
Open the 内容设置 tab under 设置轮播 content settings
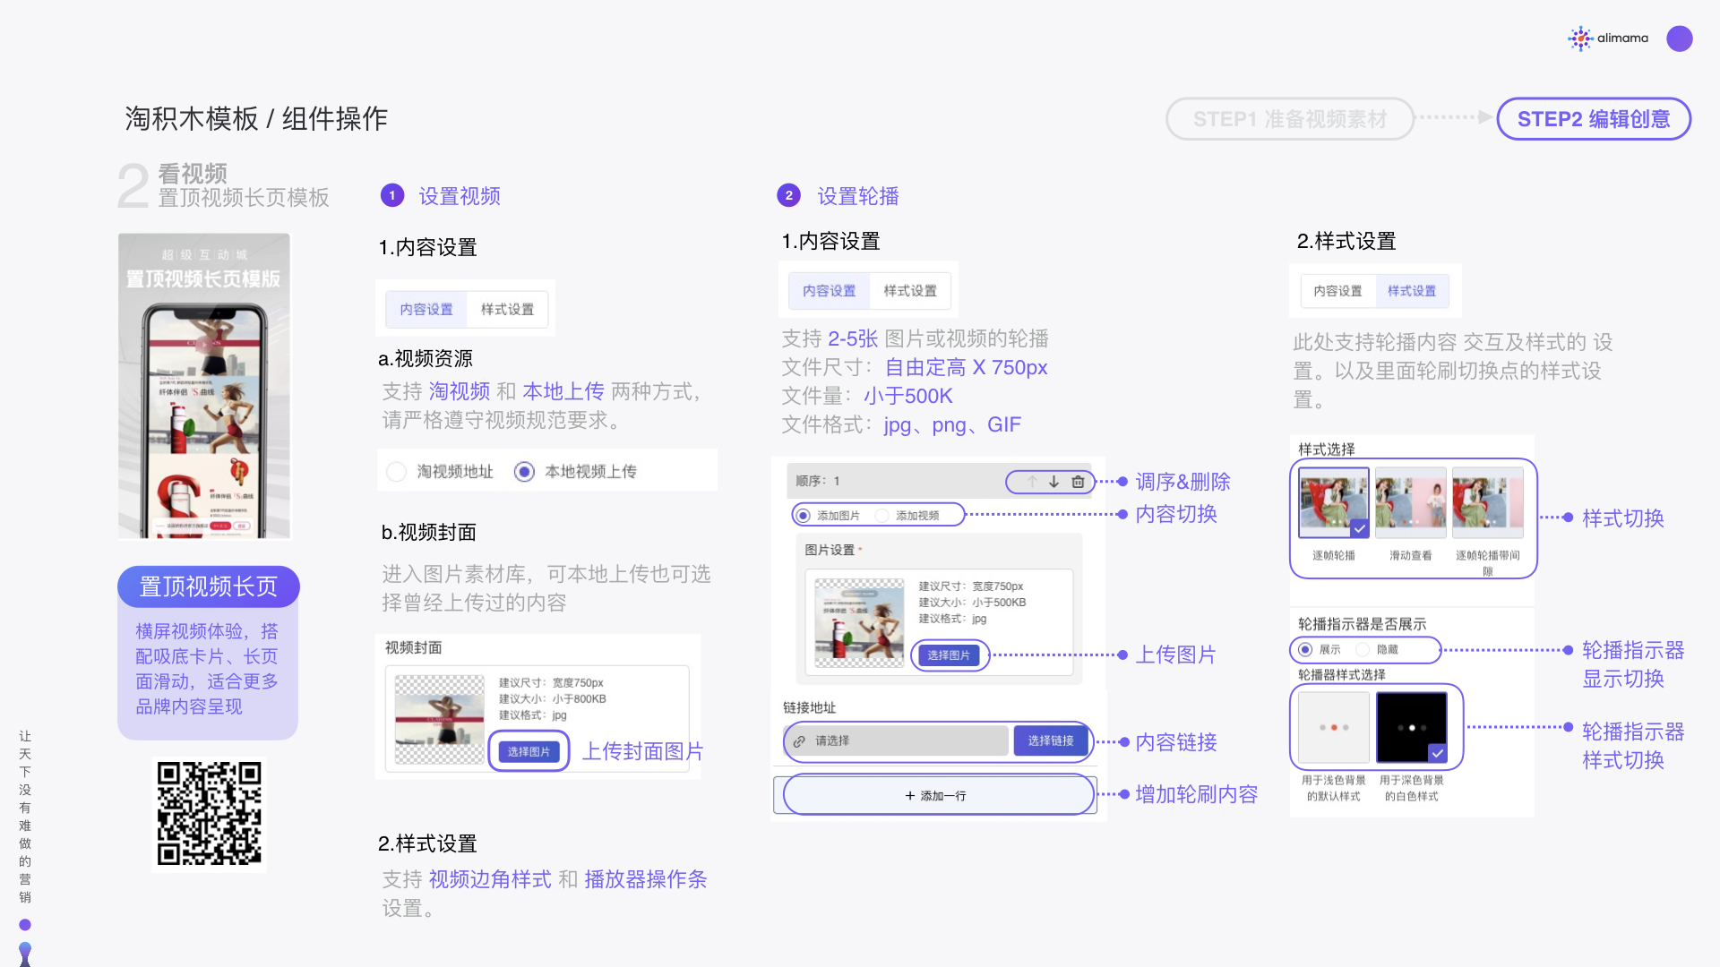coord(830,291)
